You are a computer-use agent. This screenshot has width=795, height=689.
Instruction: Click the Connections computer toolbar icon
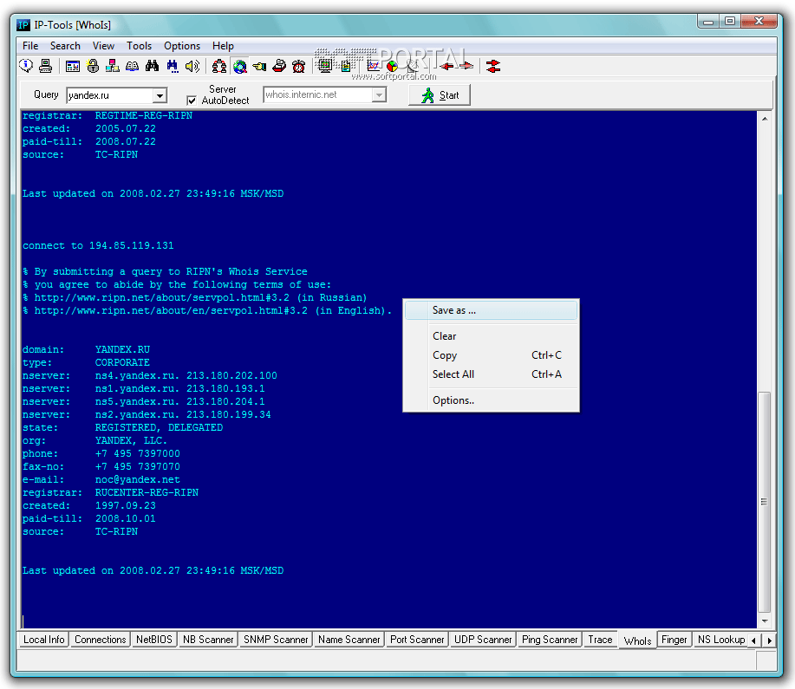46,66
